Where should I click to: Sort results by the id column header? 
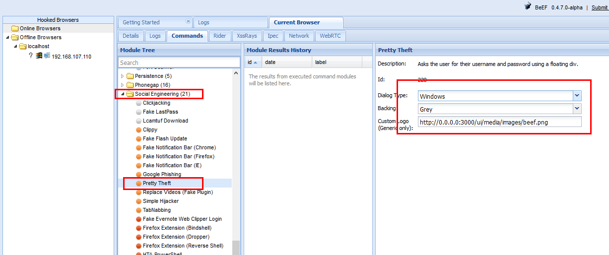point(254,62)
